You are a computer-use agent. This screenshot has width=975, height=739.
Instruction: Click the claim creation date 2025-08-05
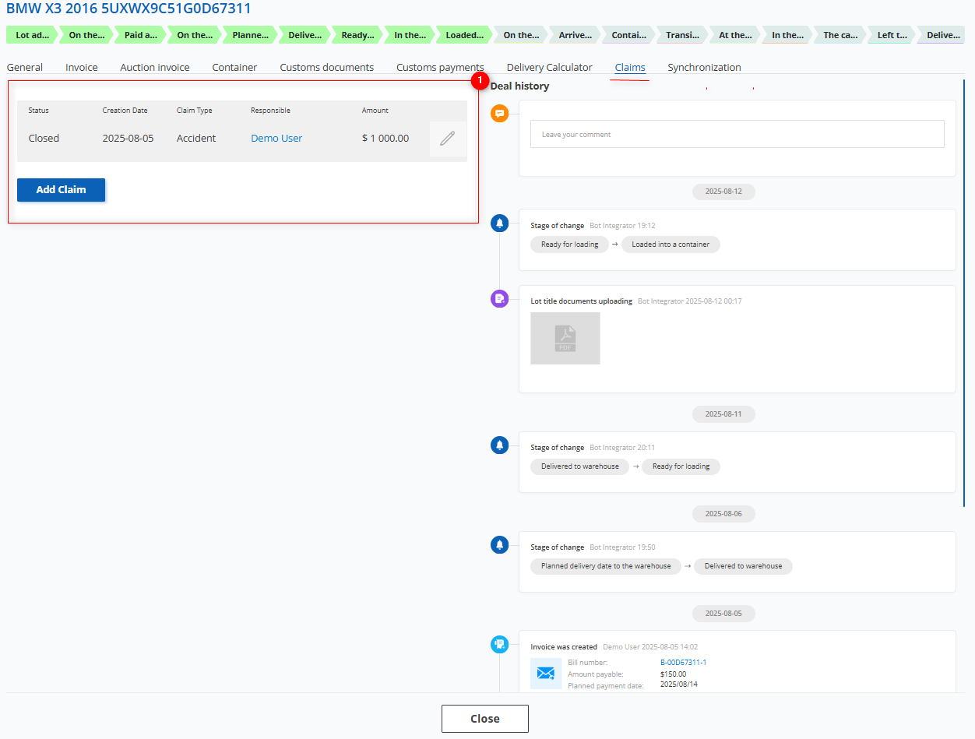[x=128, y=139]
